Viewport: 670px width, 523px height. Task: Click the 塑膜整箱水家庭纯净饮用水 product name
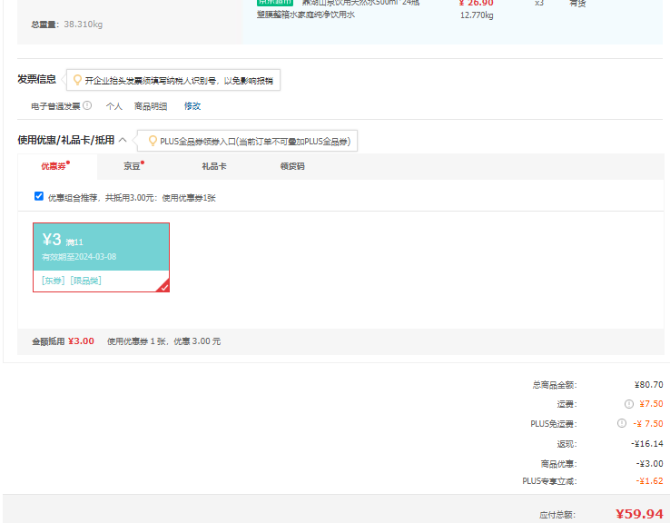306,15
